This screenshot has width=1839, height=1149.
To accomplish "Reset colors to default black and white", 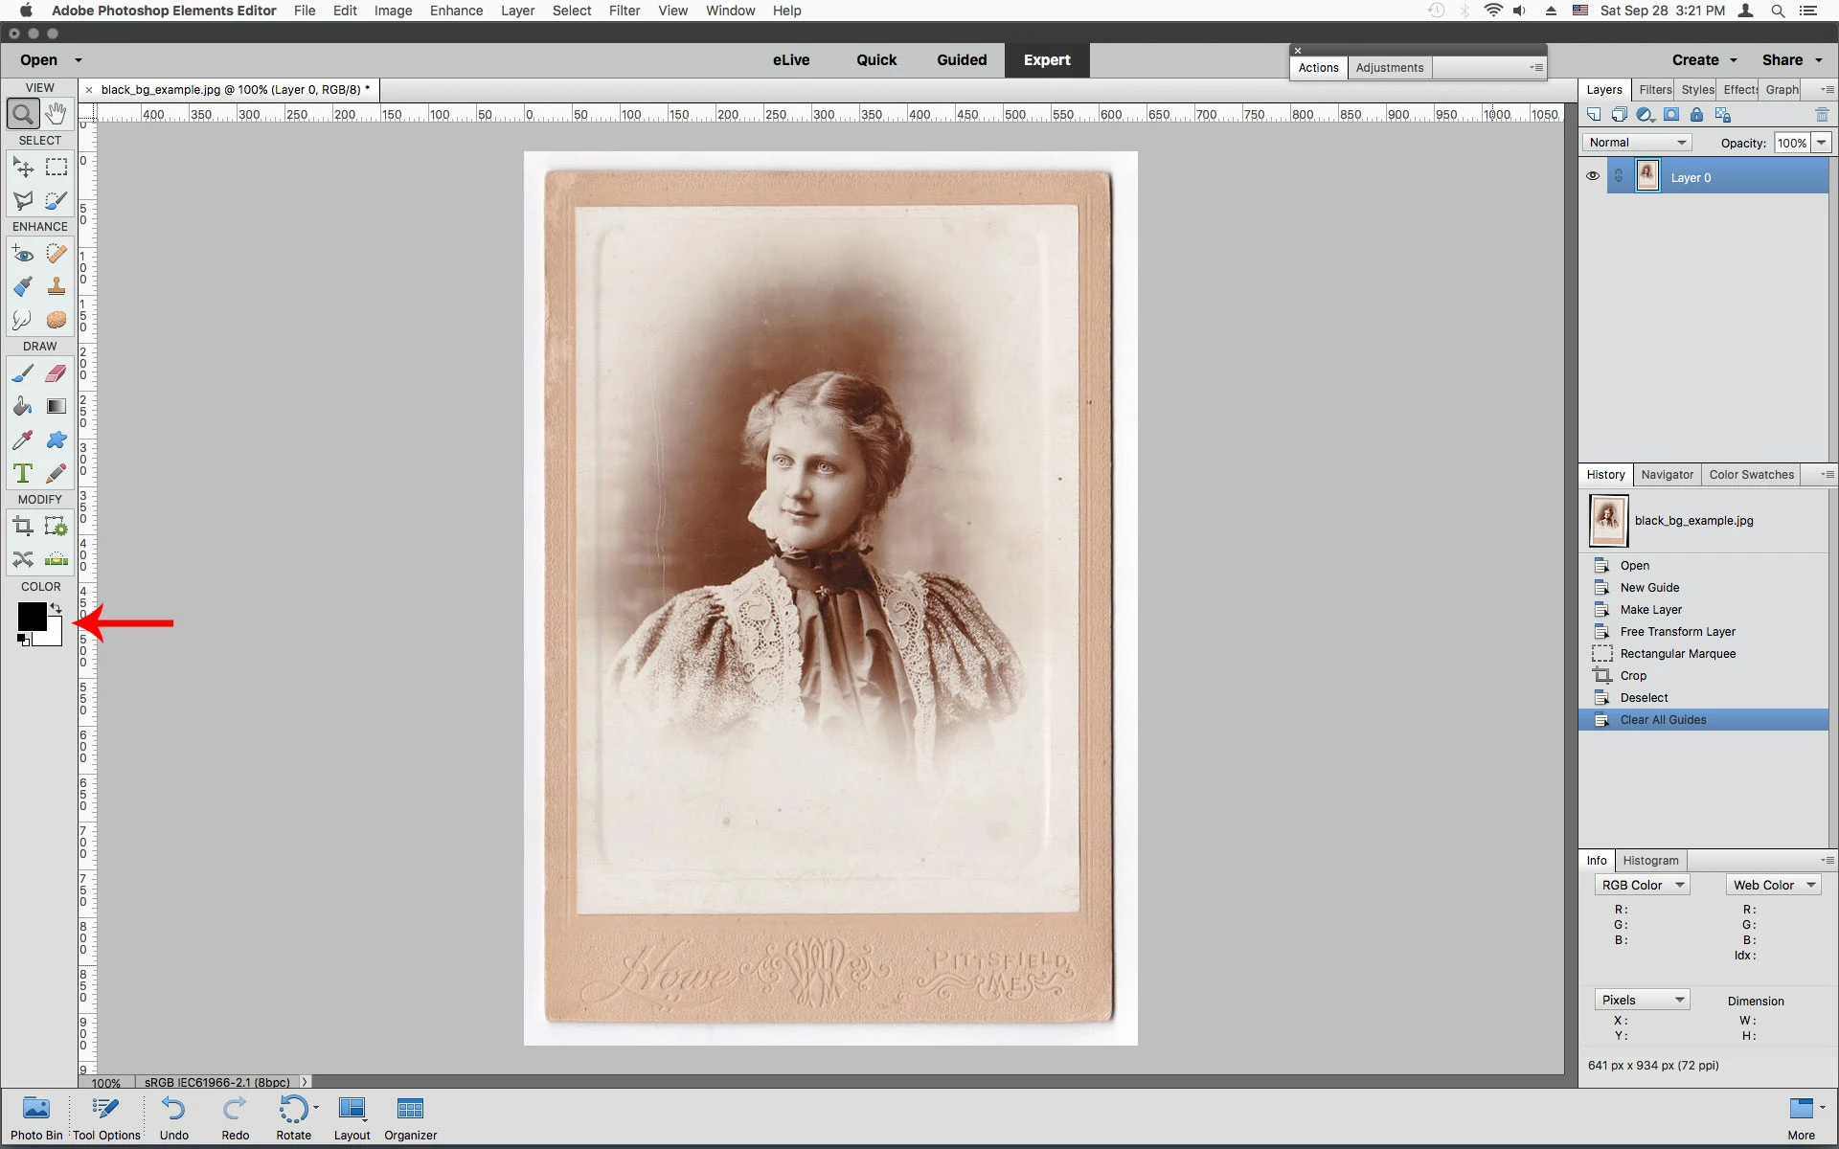I will tap(23, 641).
